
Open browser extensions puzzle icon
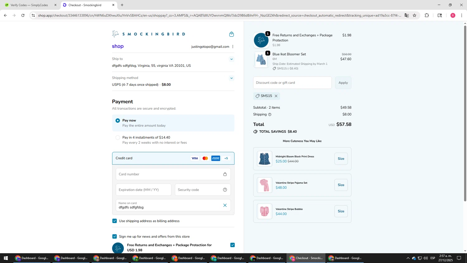(427, 15)
